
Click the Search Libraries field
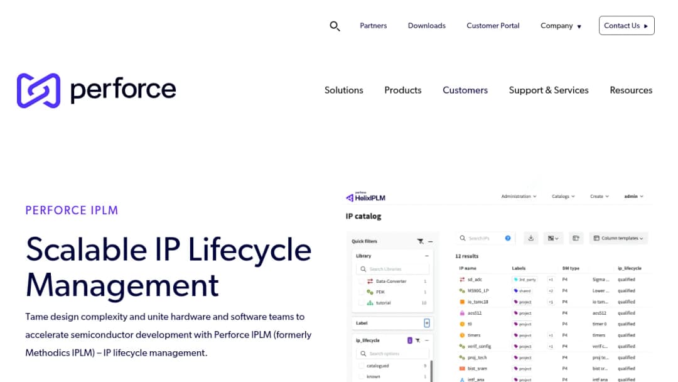click(392, 269)
